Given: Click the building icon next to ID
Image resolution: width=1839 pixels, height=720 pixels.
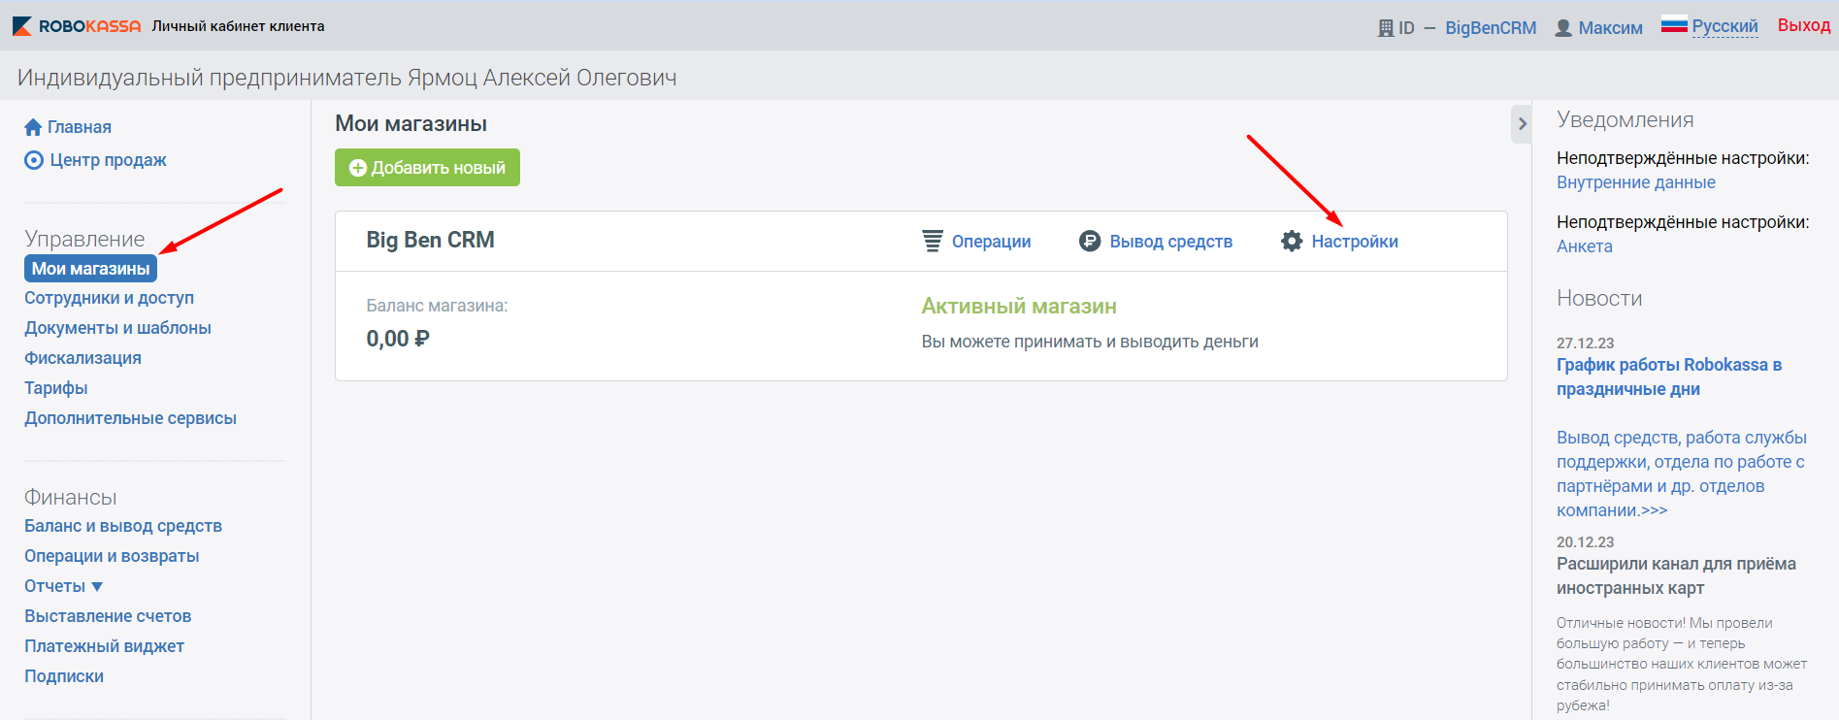Looking at the screenshot, I should tap(1386, 28).
